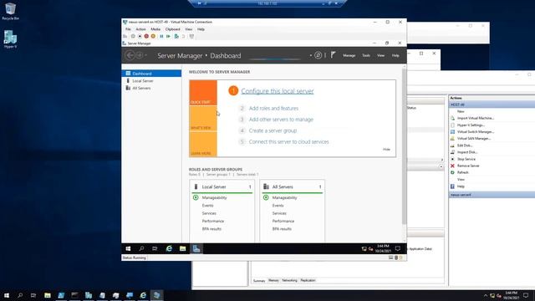Click the Checkpoint icon in VM toolbar

(176, 36)
